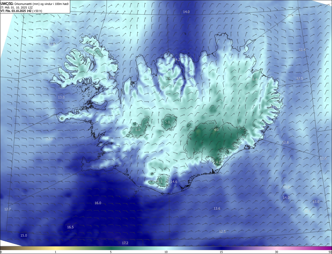Viewport: 332px width, 254px height.
Task: Click the 12.0 value label on the map
Action: [x=323, y=158]
